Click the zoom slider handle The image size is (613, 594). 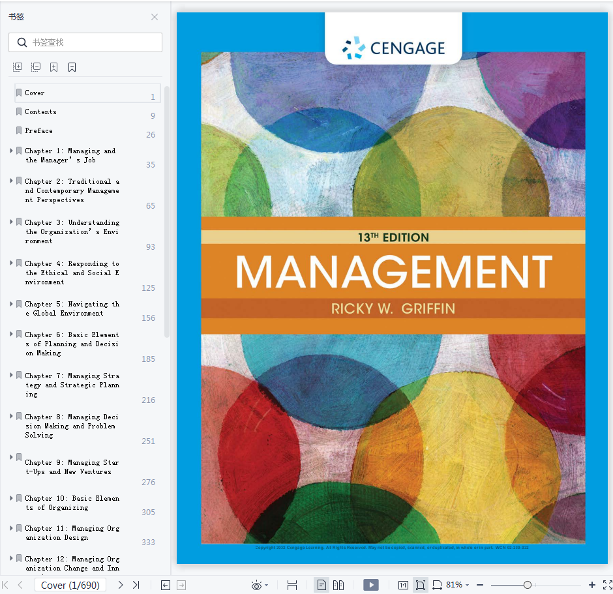pos(528,585)
